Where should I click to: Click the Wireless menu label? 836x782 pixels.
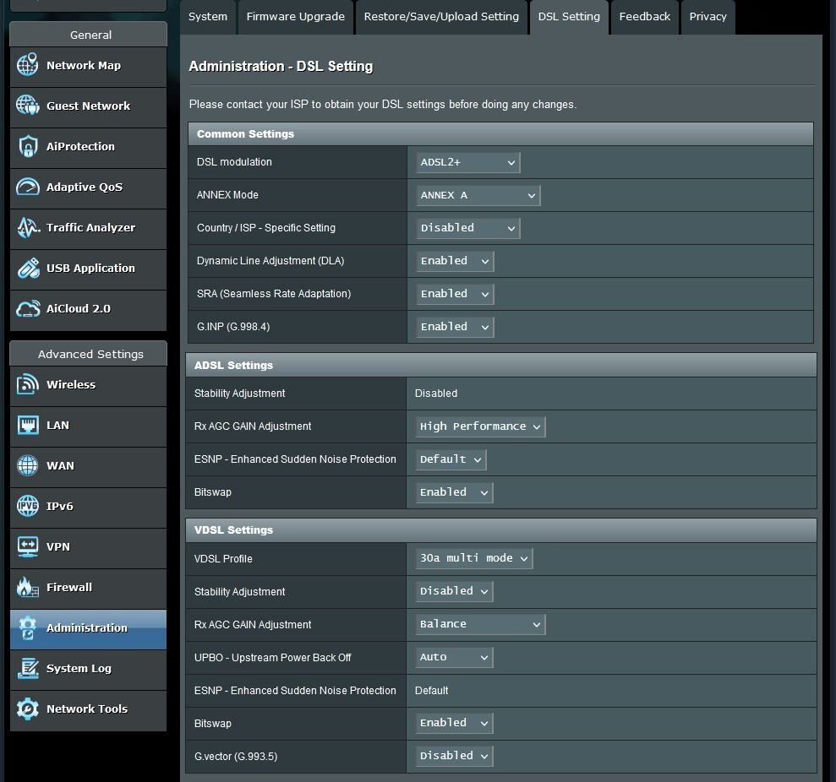[x=71, y=384]
